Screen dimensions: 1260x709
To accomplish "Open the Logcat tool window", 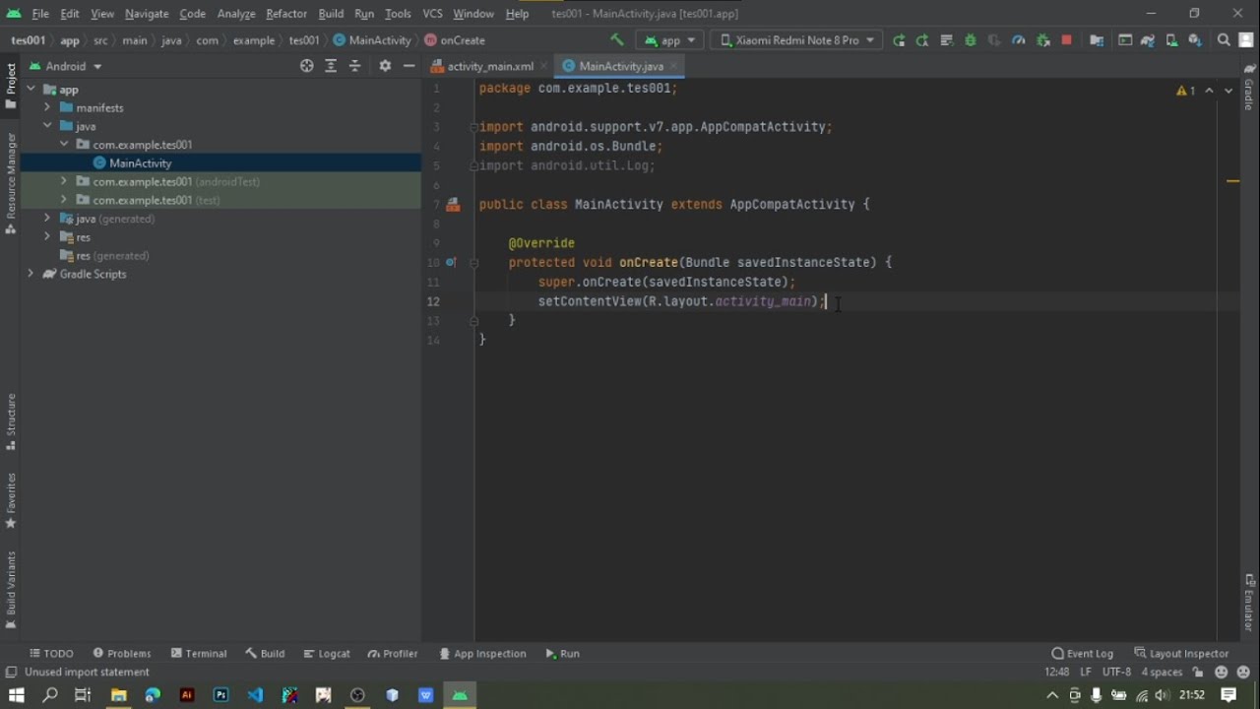I will pyautogui.click(x=327, y=654).
